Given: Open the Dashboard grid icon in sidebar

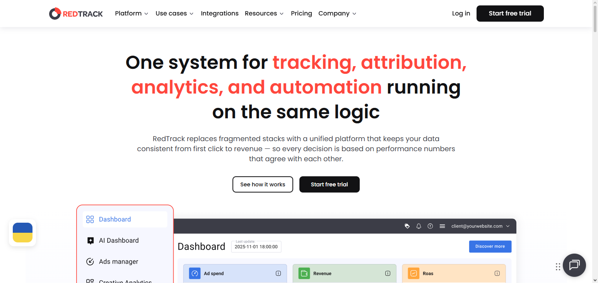Looking at the screenshot, I should 90,219.
